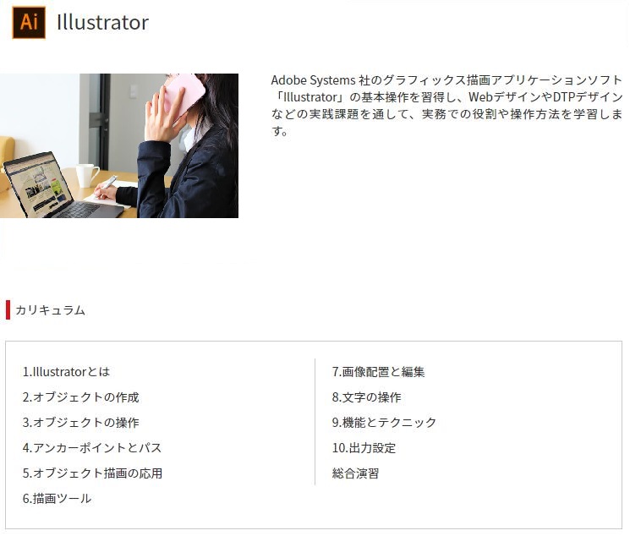Viewport: 630px width, 536px height.
Task: Click 7.画像配置と編集 in right column
Action: [x=378, y=372]
